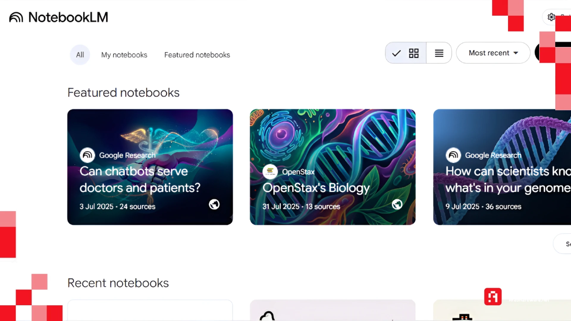Click the globe icon on OpenStax Biology card
Image resolution: width=571 pixels, height=321 pixels.
(397, 204)
